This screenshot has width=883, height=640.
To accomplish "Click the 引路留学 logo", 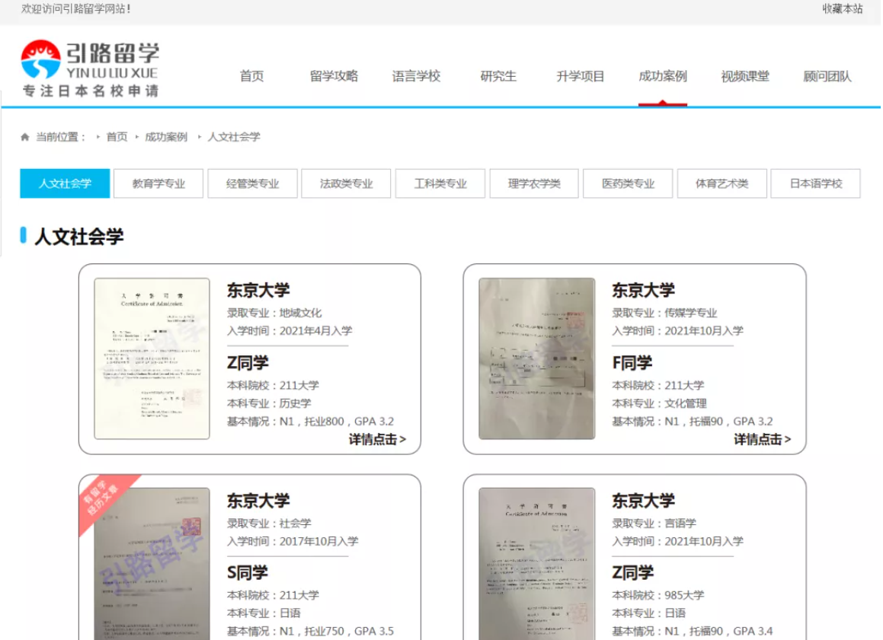I will [x=90, y=68].
